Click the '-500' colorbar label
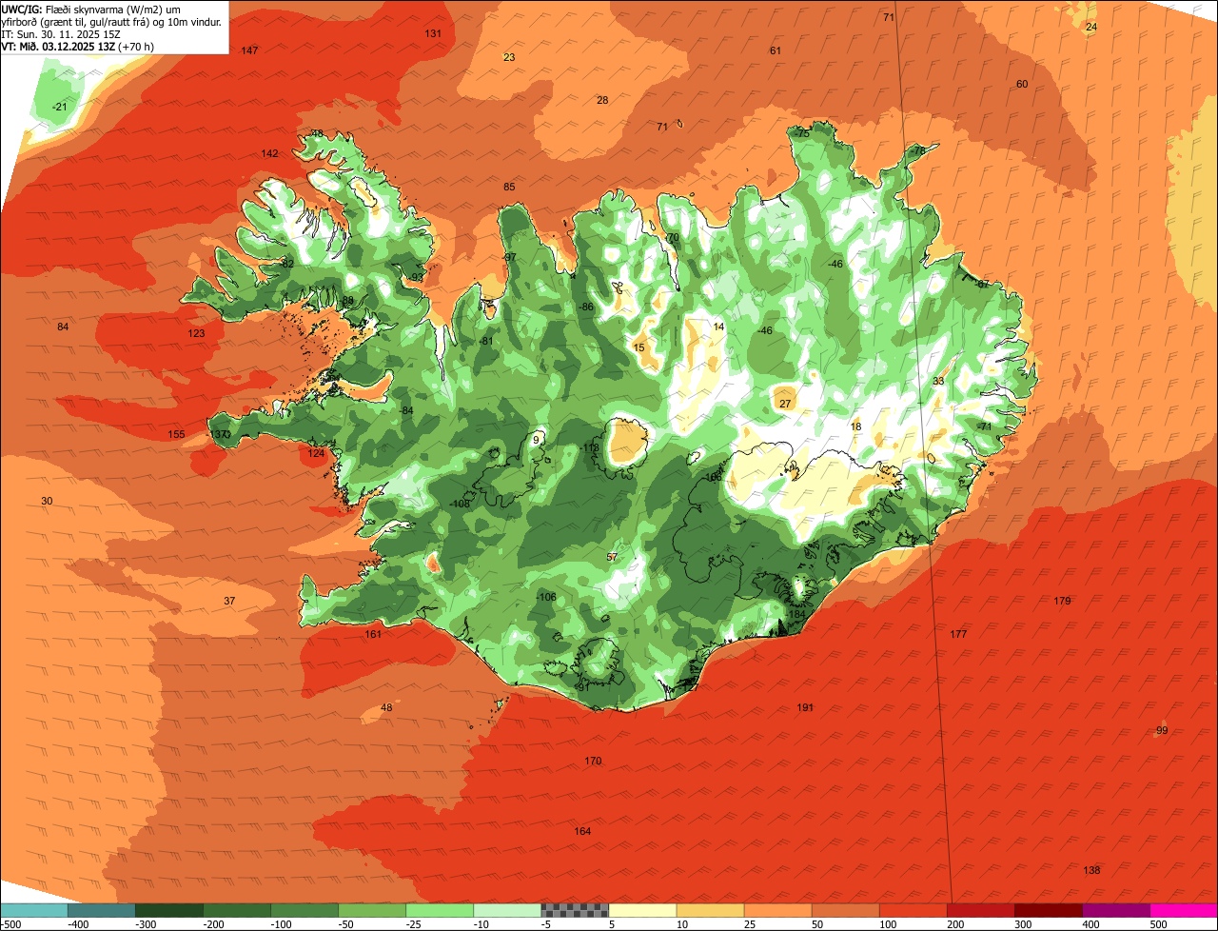 11,924
